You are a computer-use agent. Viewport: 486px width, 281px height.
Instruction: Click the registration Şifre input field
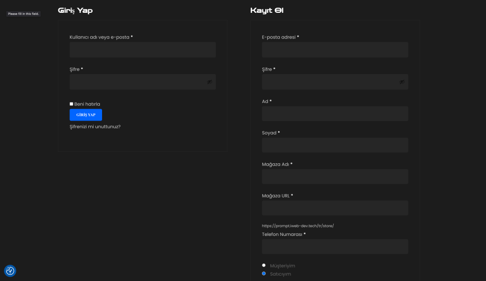coord(330,82)
